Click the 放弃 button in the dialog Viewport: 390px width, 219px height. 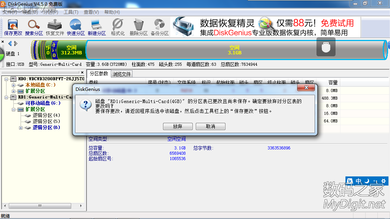(x=177, y=126)
